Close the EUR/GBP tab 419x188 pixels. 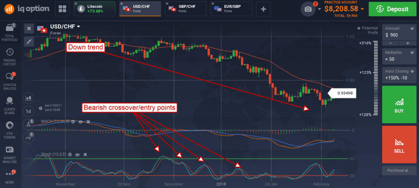tap(213, 3)
